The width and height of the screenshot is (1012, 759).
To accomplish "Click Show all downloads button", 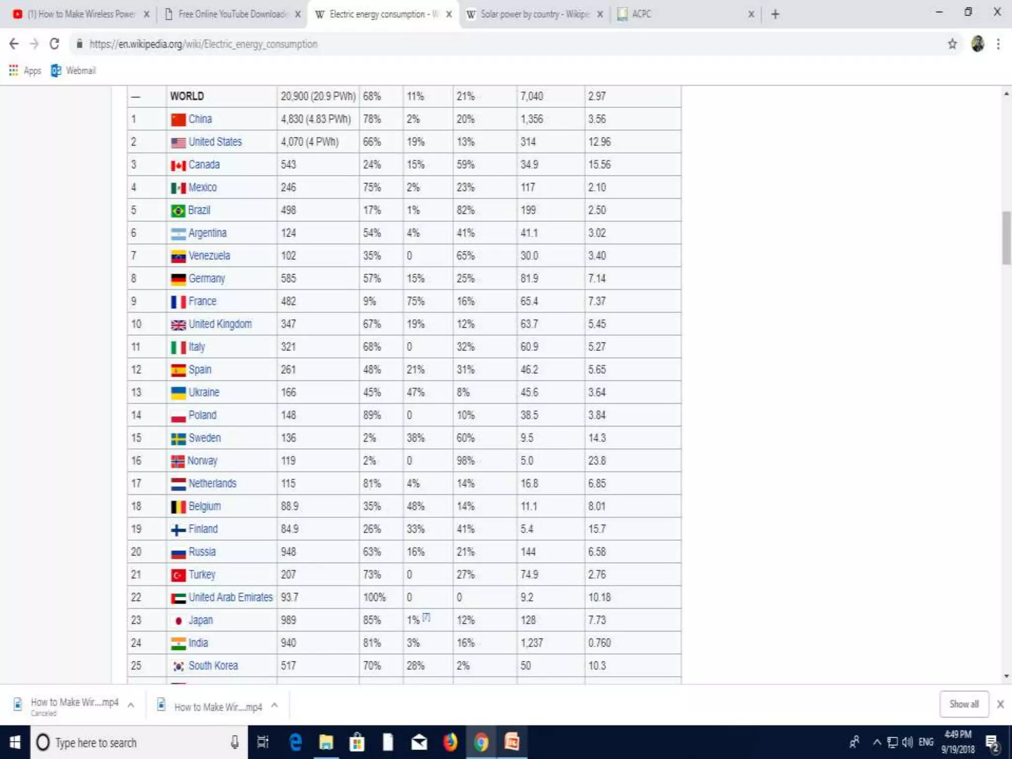I will point(964,704).
